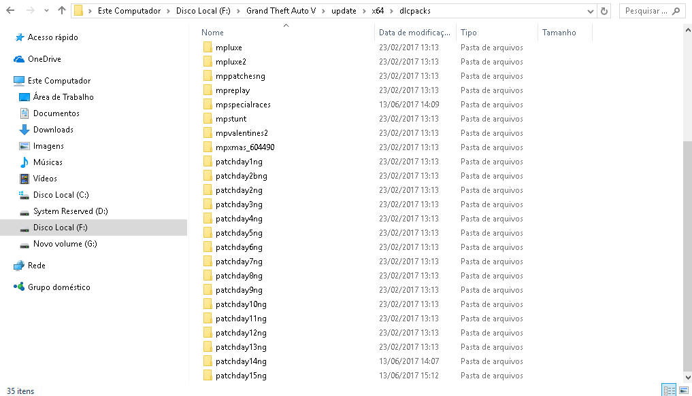Open System Reserved (D:) drive
The image size is (692, 396).
click(x=70, y=211)
